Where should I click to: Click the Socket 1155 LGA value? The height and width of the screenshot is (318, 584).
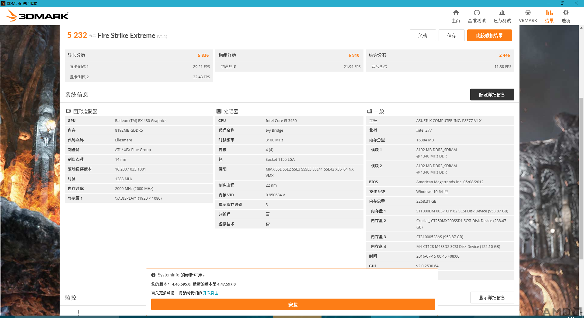click(280, 159)
